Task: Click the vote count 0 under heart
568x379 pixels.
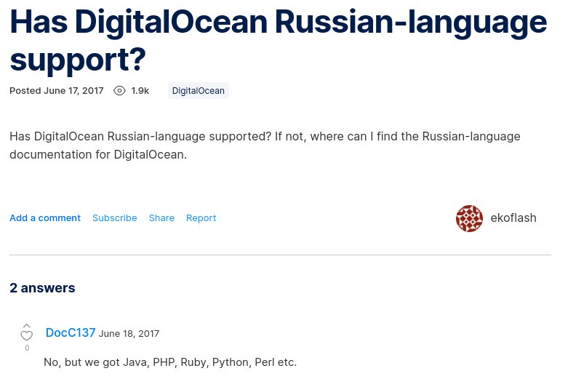Action: [27, 348]
